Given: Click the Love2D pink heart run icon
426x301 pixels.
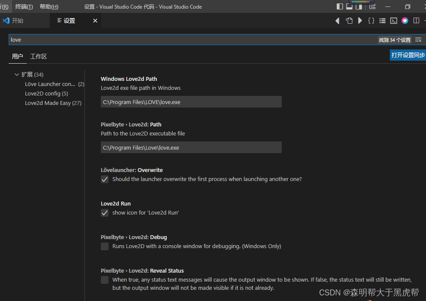Looking at the screenshot, I should click(x=405, y=21).
